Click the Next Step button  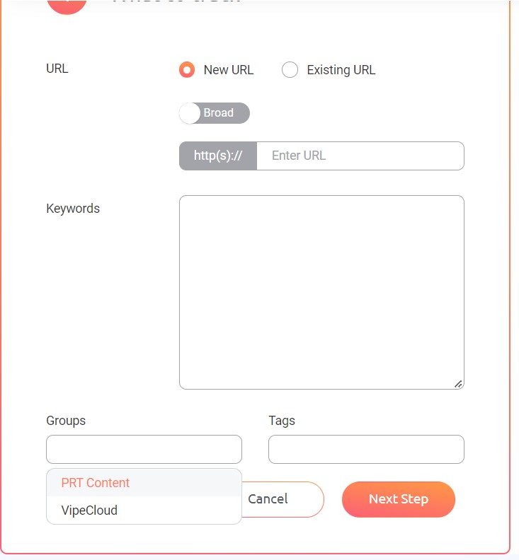[x=399, y=499]
